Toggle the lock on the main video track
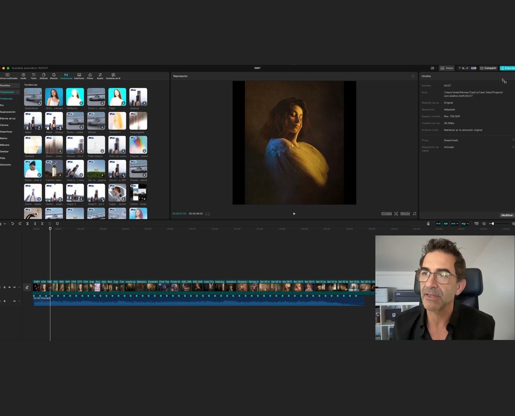This screenshot has height=416, width=515. (x=5, y=287)
